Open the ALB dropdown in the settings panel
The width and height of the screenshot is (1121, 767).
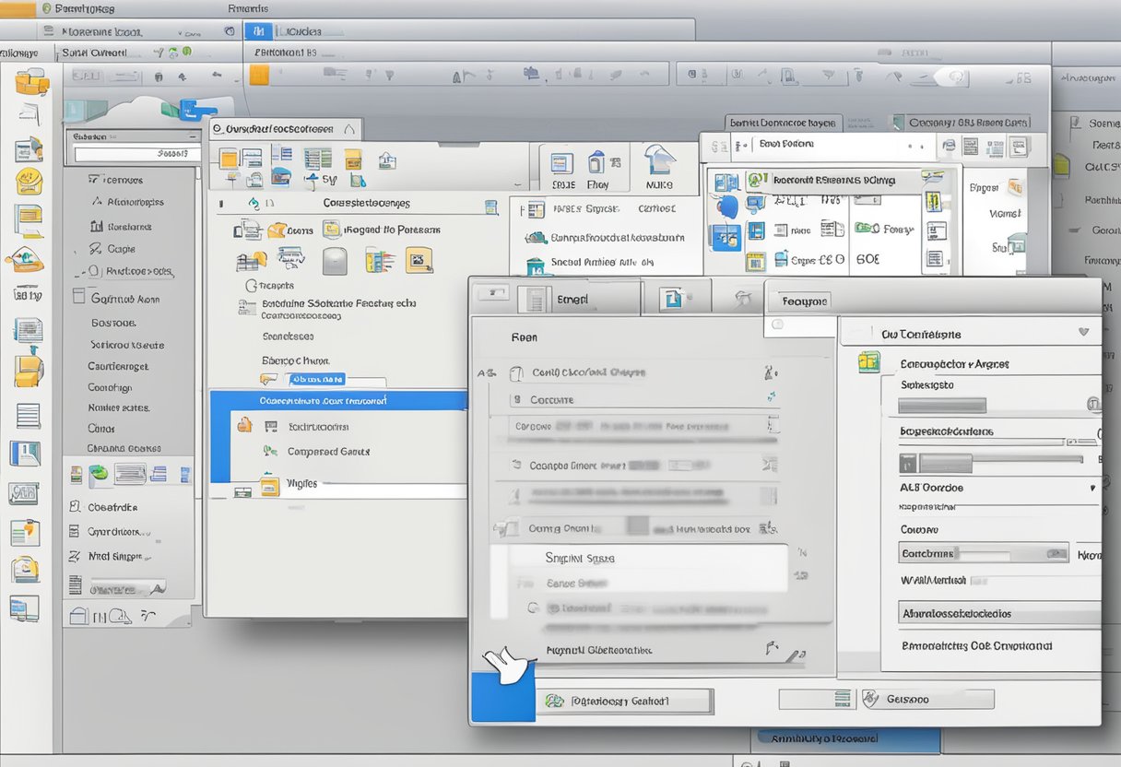tap(1092, 488)
